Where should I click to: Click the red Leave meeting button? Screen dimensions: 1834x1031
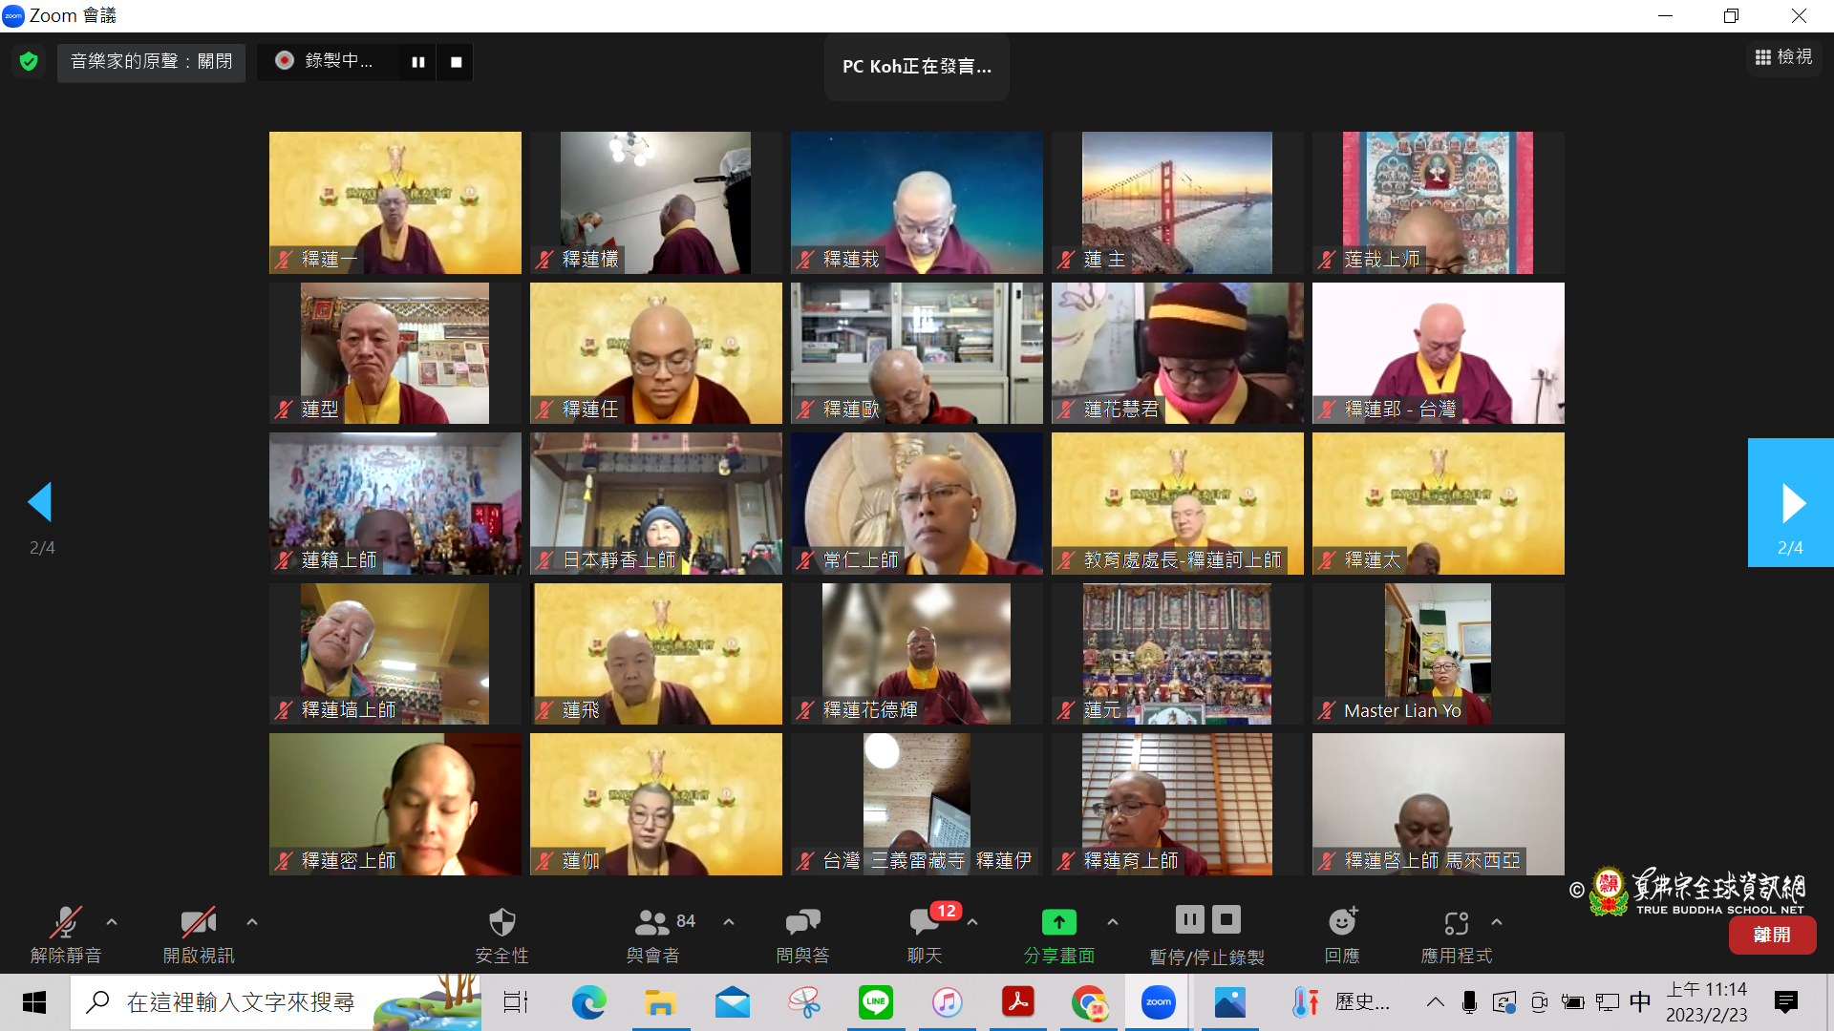pos(1772,935)
